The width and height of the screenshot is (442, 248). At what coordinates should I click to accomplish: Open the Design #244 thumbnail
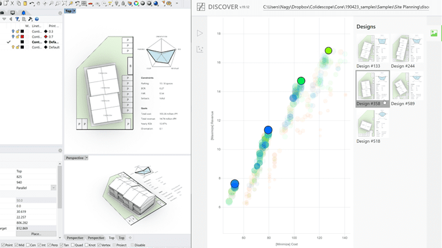pyautogui.click(x=407, y=48)
